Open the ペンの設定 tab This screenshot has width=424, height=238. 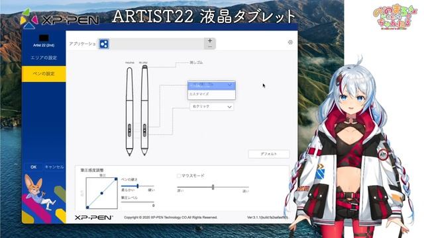(x=44, y=73)
